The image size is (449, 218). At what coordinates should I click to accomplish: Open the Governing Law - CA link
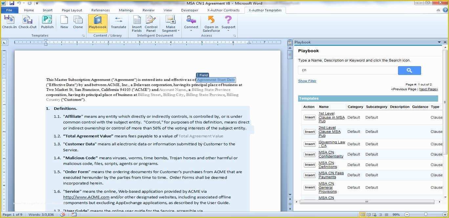(x=332, y=144)
